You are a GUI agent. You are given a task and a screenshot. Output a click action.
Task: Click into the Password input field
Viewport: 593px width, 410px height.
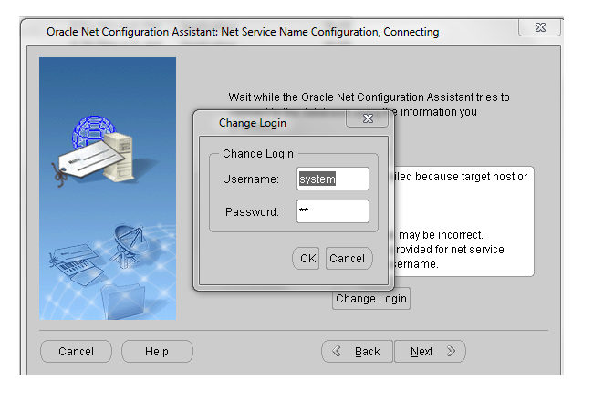tap(332, 212)
